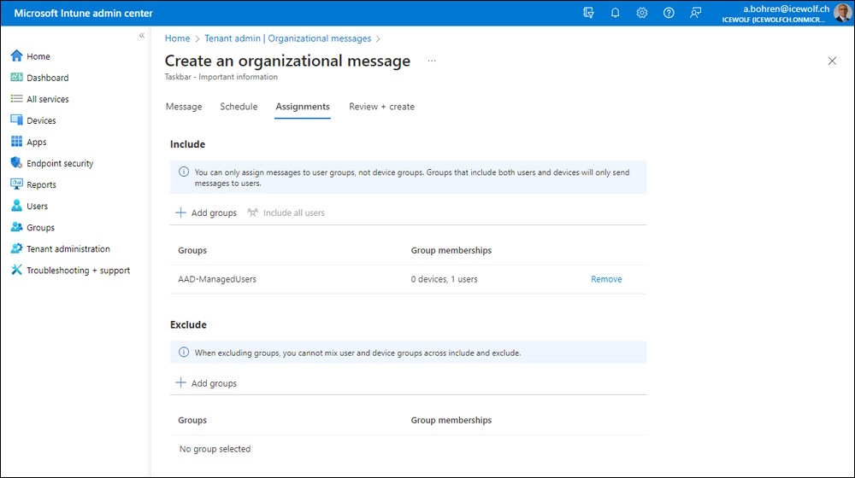Click Tenant admin | Organizational messages breadcrumb

coord(288,38)
